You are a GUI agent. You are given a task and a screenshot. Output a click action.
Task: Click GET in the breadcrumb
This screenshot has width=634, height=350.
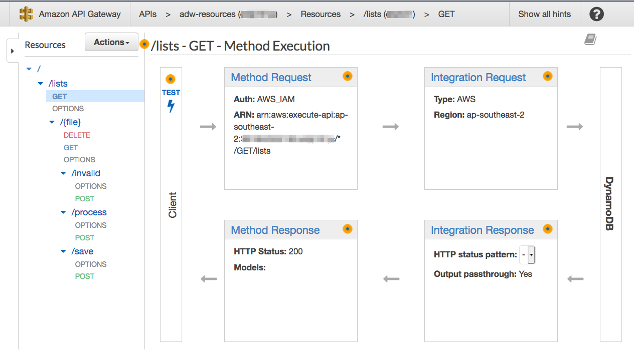[446, 14]
